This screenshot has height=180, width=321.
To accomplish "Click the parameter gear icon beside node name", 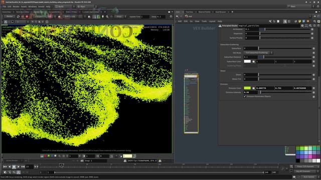I will click(302, 25).
